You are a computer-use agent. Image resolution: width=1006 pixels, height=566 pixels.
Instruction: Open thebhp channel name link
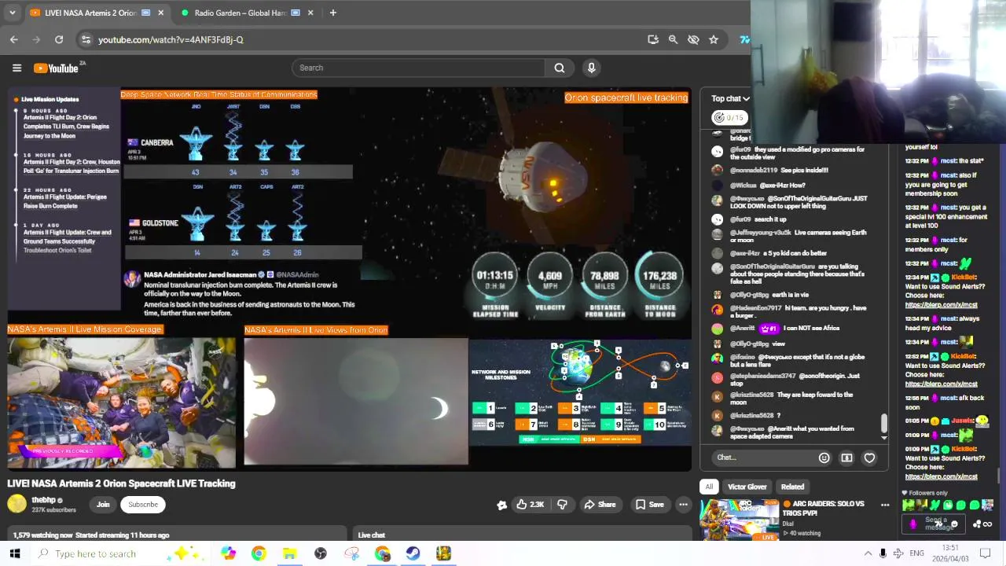(x=43, y=500)
